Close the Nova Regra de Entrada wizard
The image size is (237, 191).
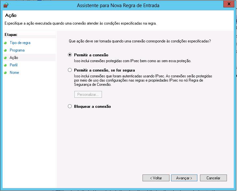click(229, 4)
